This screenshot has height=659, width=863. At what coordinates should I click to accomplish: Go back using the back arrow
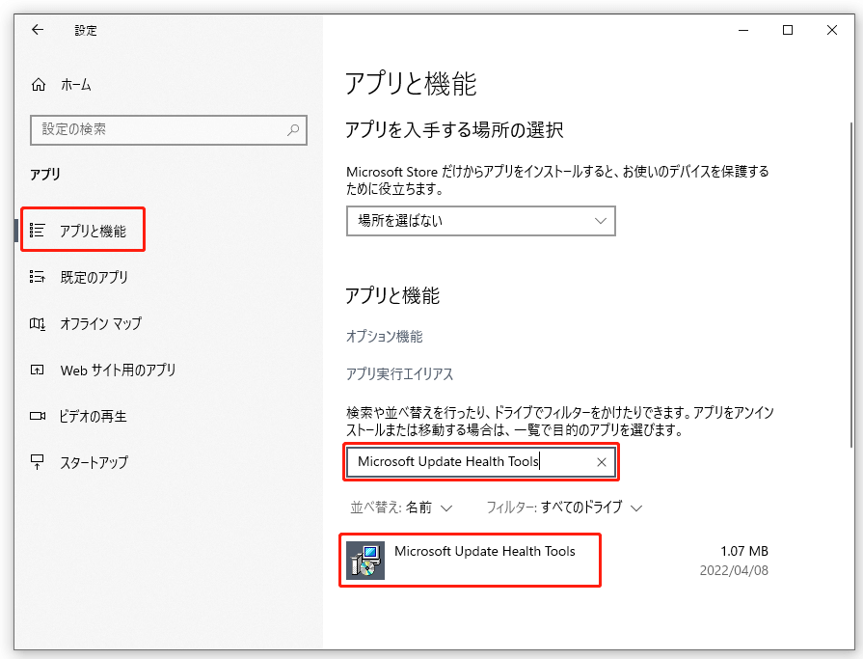(x=38, y=30)
